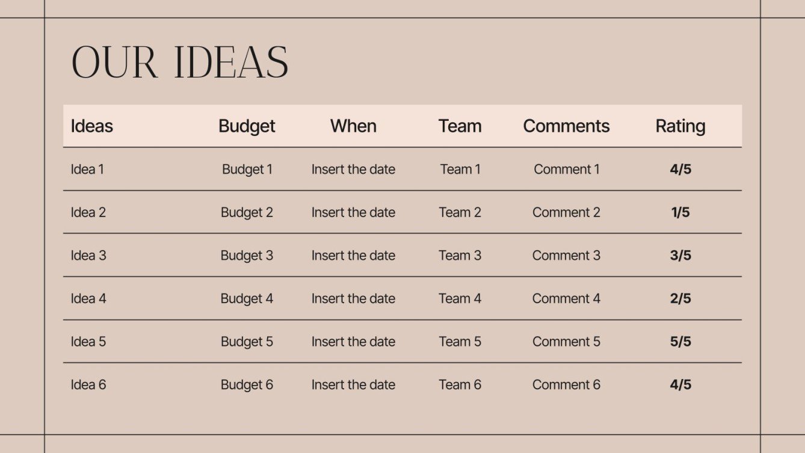Select the 'Budget 6' cell
The height and width of the screenshot is (453, 805).
click(x=247, y=385)
